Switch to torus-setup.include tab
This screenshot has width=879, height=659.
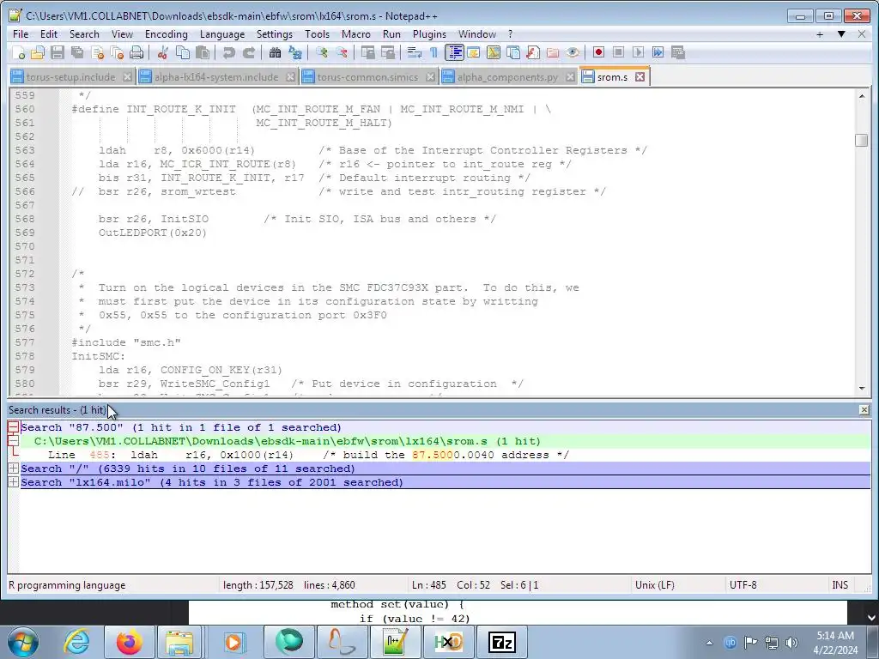pos(70,77)
